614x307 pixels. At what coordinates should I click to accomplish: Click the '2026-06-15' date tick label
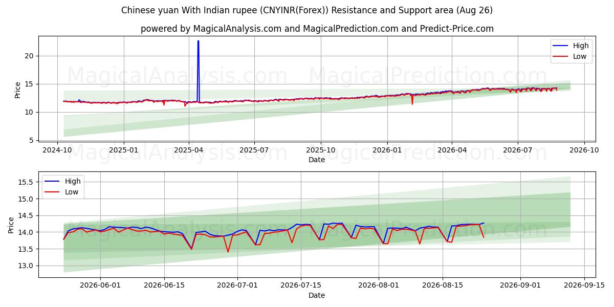click(164, 287)
